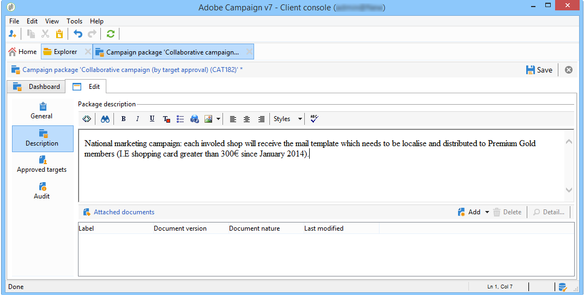The width and height of the screenshot is (584, 295).
Task: Toggle HTML source view icon
Action: (x=87, y=119)
